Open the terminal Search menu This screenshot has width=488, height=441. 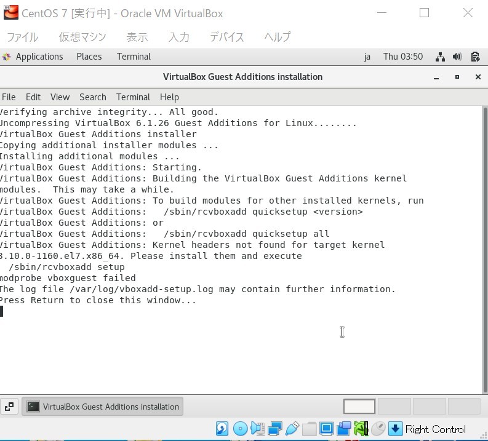coord(93,97)
